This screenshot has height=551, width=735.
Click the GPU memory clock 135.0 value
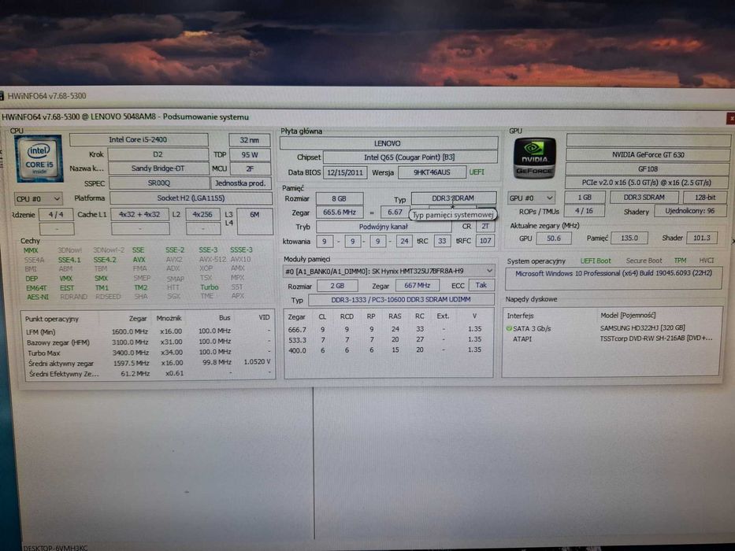pos(629,238)
